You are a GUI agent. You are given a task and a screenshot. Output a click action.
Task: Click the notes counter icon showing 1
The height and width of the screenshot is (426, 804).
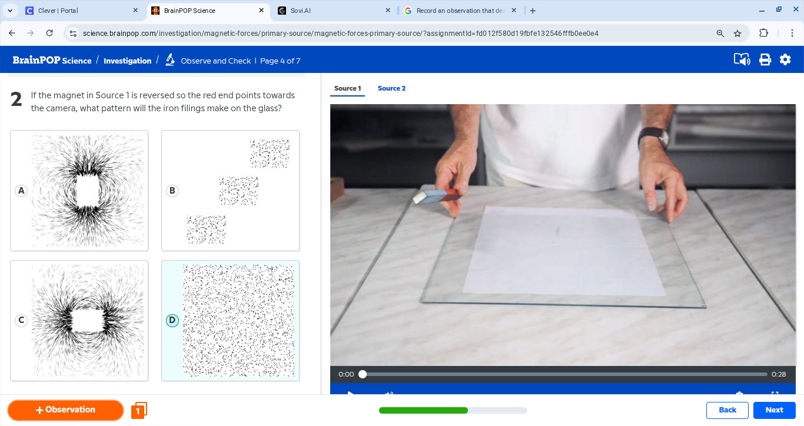click(x=139, y=410)
